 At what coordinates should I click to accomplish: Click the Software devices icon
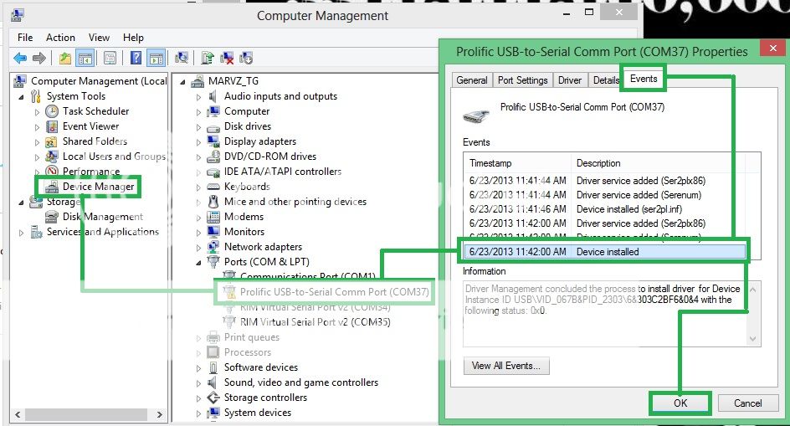(213, 367)
